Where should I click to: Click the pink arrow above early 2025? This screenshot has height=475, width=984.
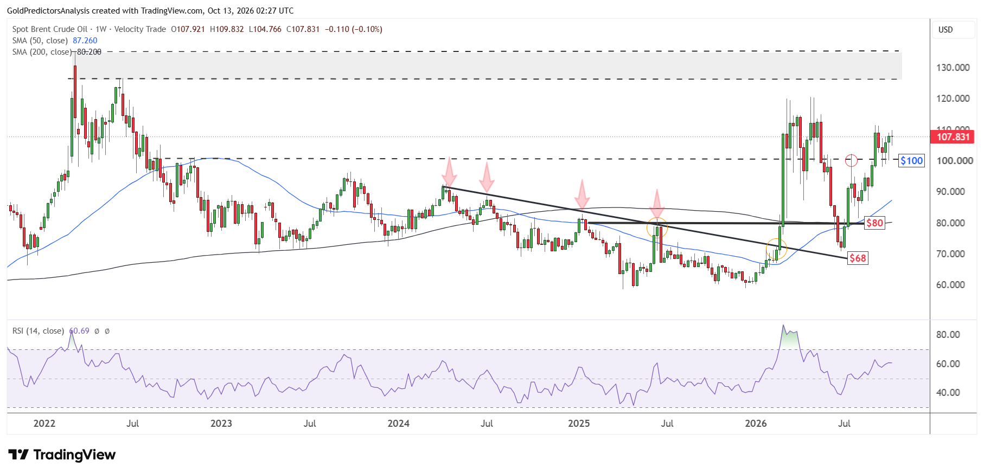coord(582,194)
